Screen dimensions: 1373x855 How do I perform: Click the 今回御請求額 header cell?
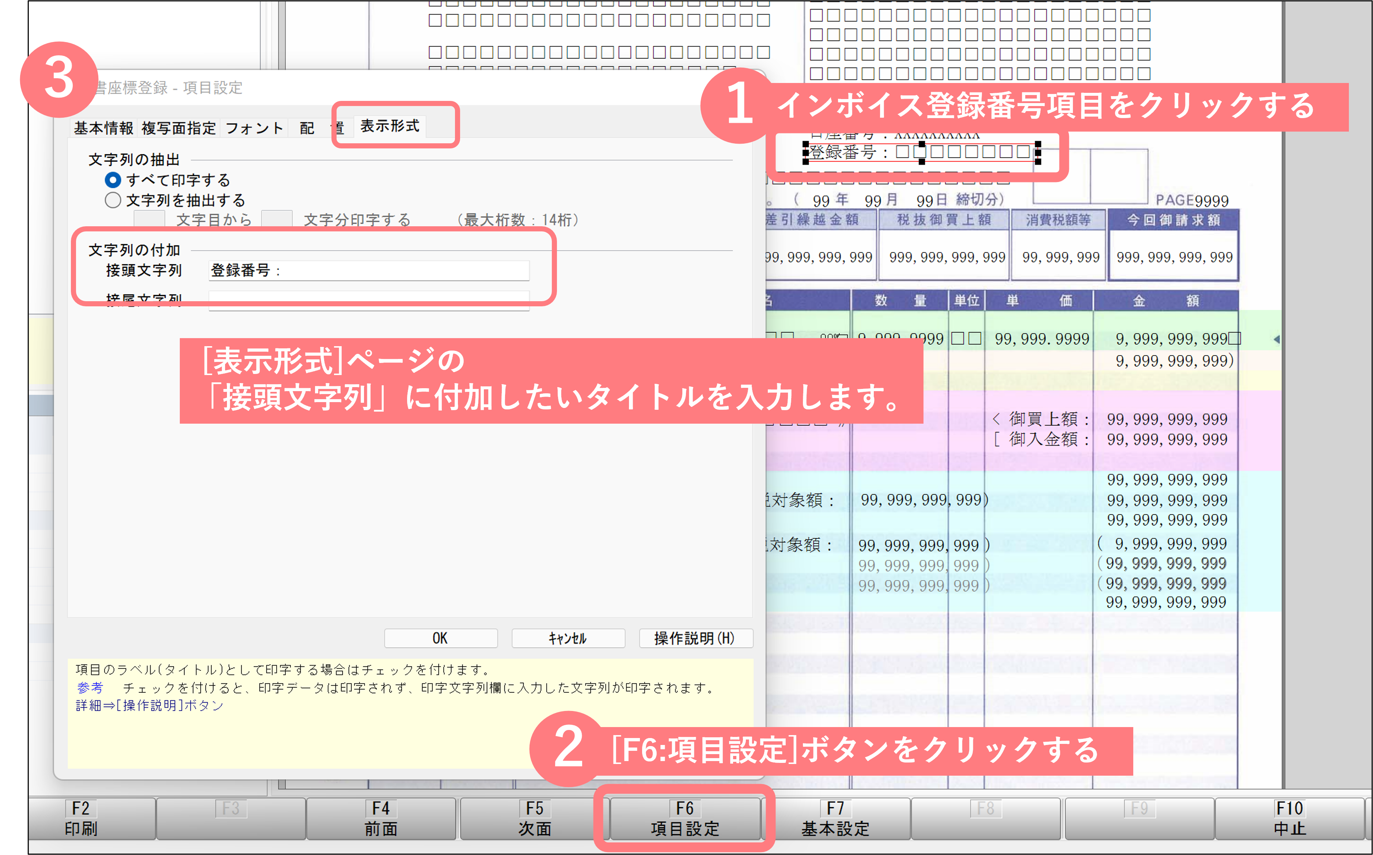click(1173, 219)
